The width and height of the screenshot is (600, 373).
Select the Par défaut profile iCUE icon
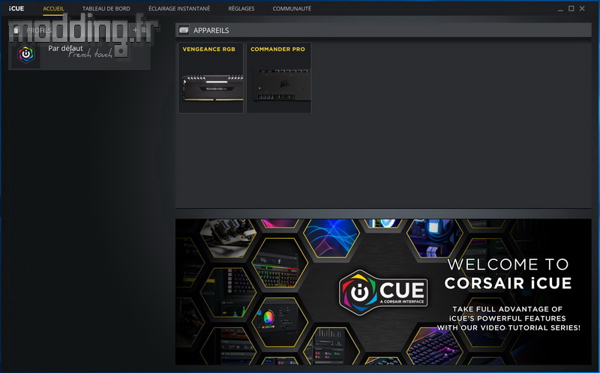pos(26,54)
